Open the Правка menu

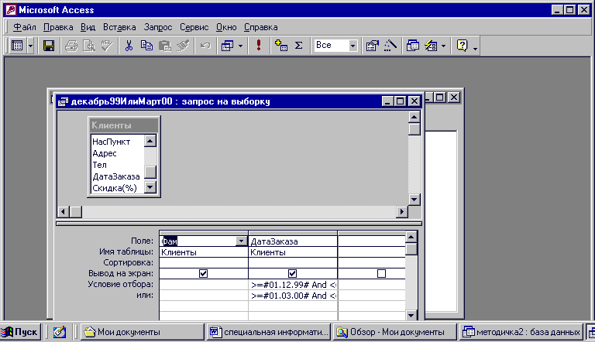[x=58, y=27]
